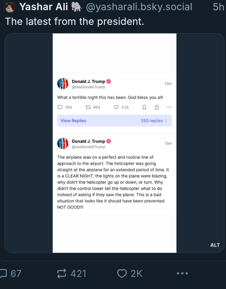The image size is (226, 289).
Task: Click the Yashar Ali display name
Action: (43, 7)
